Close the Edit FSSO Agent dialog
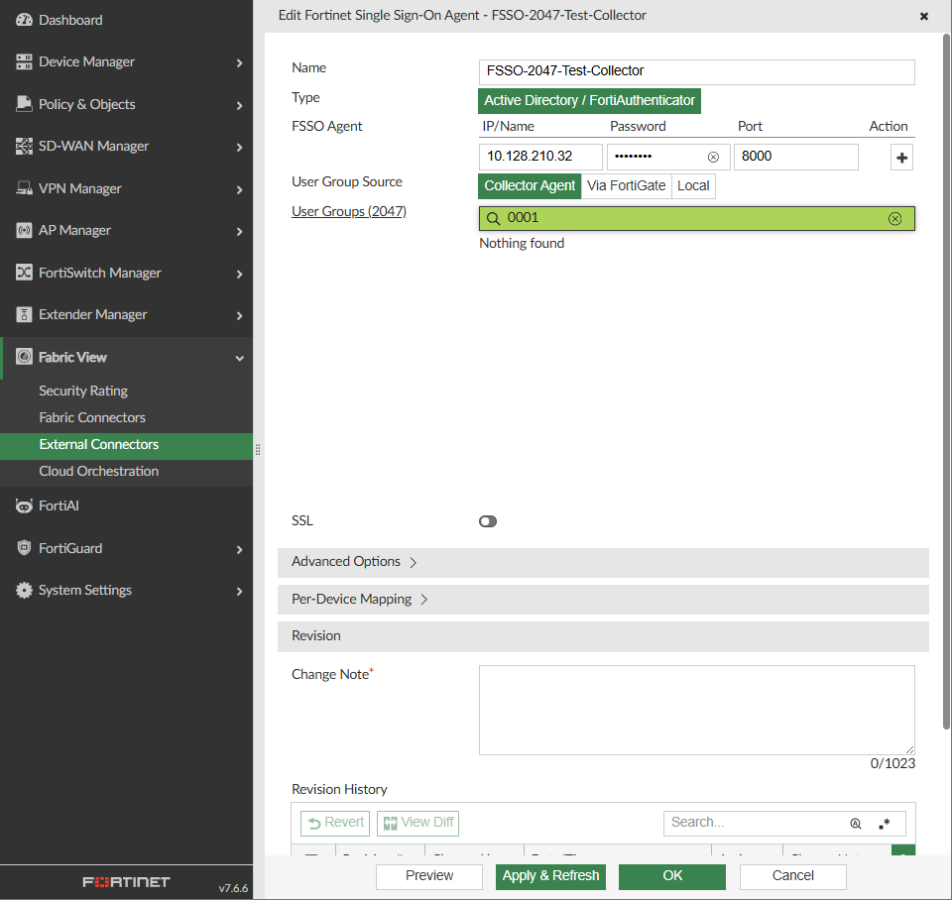This screenshot has height=900, width=952. point(924,17)
